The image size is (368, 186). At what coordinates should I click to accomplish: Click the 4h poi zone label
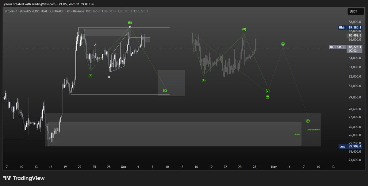coord(297,134)
